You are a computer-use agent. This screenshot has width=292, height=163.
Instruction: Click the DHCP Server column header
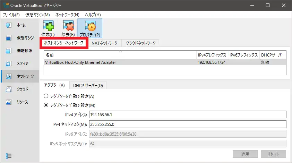click(273, 55)
